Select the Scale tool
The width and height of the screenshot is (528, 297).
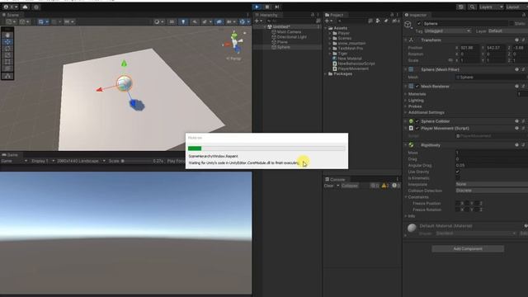pyautogui.click(x=7, y=55)
